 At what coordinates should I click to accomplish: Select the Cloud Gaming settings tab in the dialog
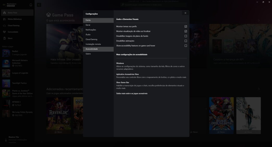tap(98, 39)
